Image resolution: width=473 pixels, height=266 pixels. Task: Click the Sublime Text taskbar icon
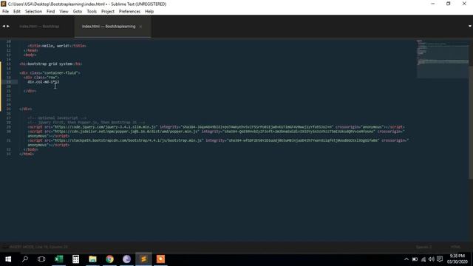(143, 259)
